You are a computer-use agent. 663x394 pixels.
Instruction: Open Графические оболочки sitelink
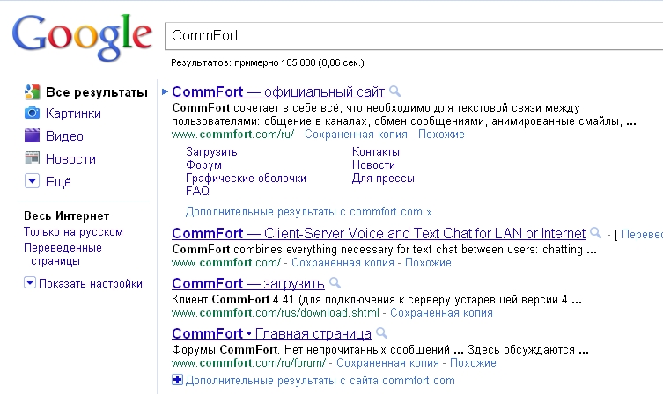(246, 179)
